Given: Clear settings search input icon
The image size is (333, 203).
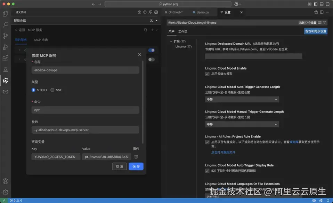Looking at the screenshot, I should (x=320, y=22).
